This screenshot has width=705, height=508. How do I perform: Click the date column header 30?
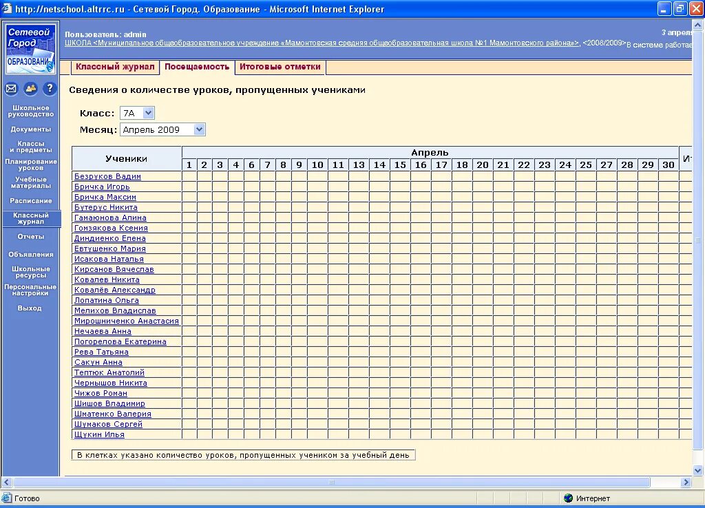pyautogui.click(x=669, y=165)
